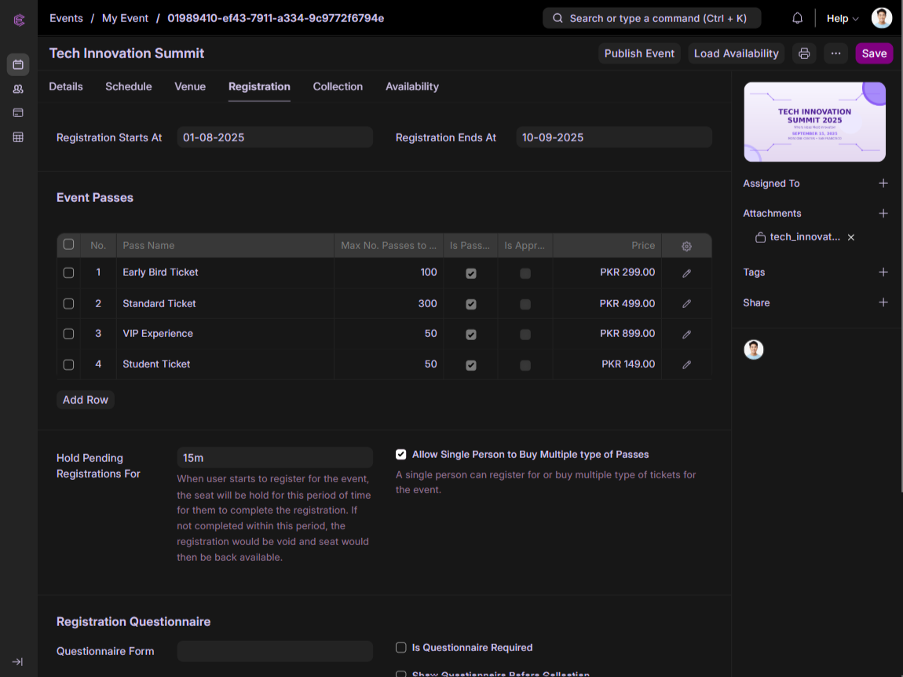Image resolution: width=903 pixels, height=677 pixels.
Task: Open the calendar icon in left sidebar
Action: pyautogui.click(x=18, y=64)
